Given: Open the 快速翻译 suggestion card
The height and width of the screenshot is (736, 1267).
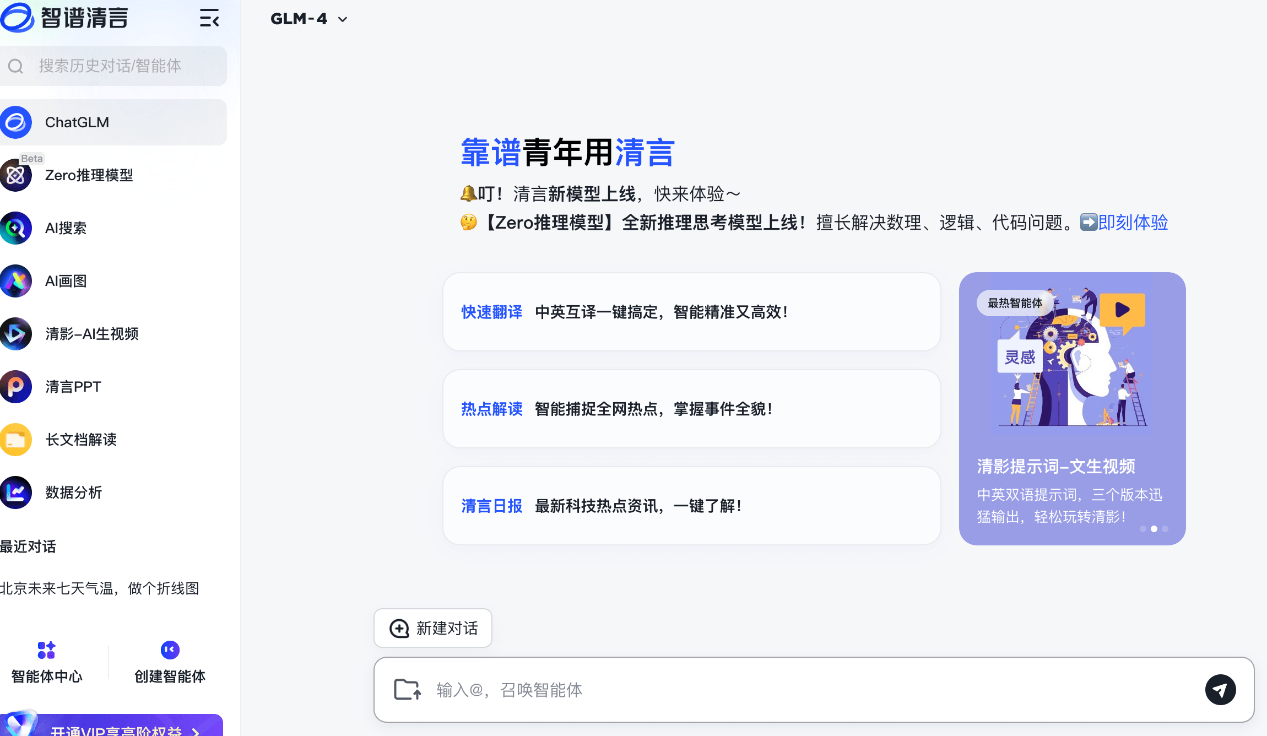Looking at the screenshot, I should point(691,312).
